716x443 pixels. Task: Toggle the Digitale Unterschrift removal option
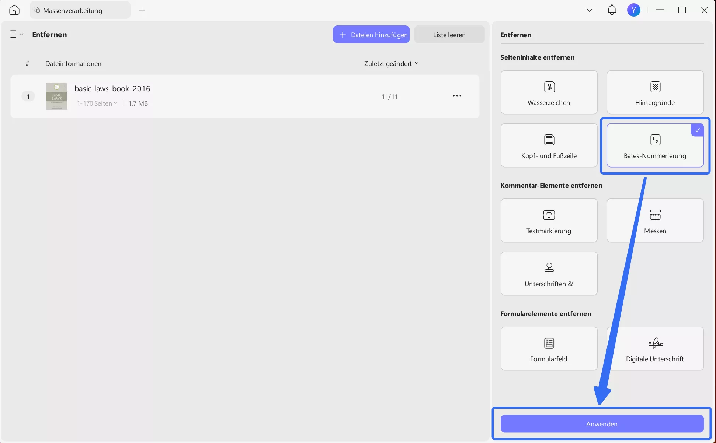(655, 349)
